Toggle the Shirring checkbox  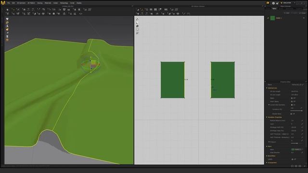(292, 101)
